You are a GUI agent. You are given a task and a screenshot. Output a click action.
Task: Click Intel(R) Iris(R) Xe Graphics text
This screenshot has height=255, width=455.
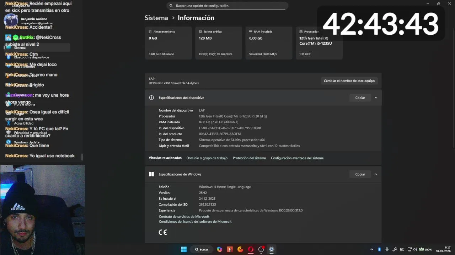[x=216, y=54]
